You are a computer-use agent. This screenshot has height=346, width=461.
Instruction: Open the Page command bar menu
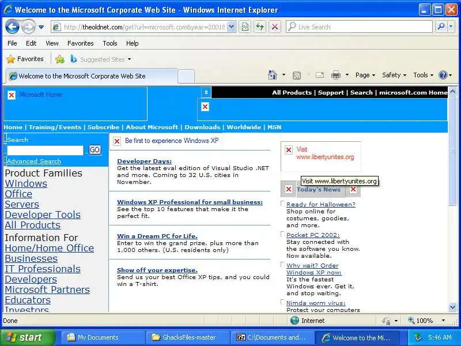[365, 75]
